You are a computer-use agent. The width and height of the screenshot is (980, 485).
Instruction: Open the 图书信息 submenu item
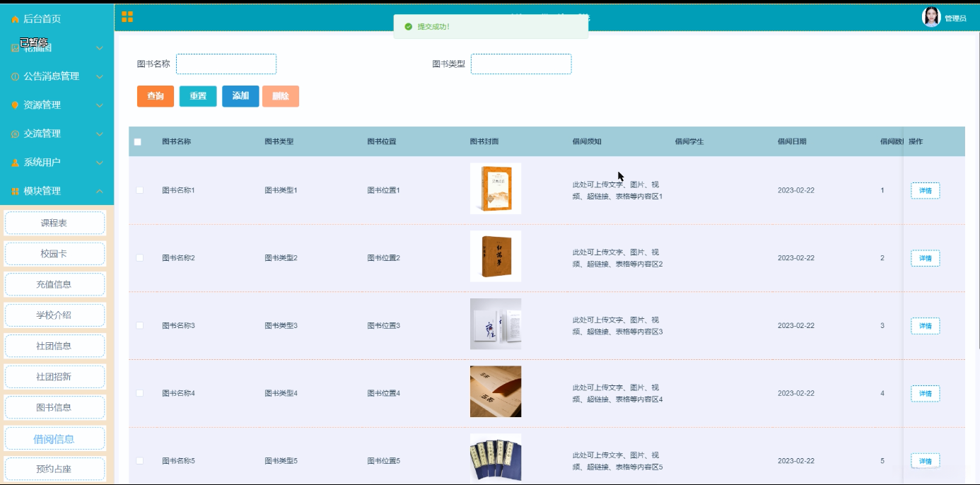coord(54,407)
